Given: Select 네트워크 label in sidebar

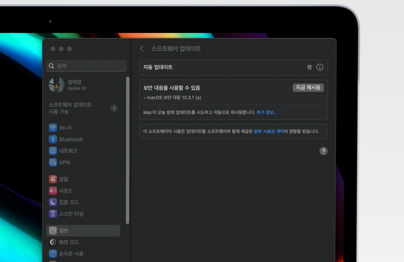Looking at the screenshot, I should (68, 151).
